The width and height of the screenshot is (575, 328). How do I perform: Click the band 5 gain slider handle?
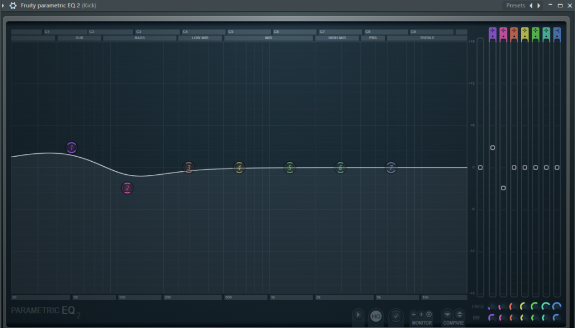(x=535, y=167)
